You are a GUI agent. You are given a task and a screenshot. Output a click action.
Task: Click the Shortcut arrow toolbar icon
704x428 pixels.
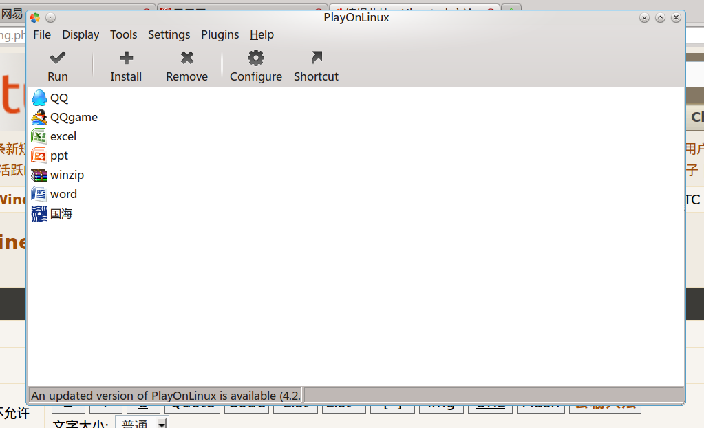click(317, 58)
